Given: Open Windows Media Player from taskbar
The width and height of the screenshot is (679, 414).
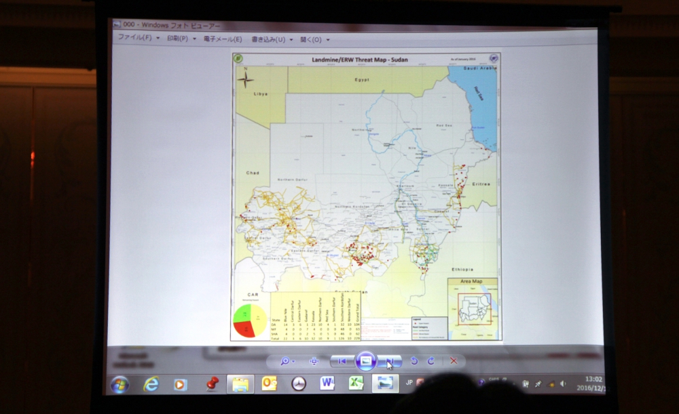Looking at the screenshot, I should pyautogui.click(x=180, y=385).
